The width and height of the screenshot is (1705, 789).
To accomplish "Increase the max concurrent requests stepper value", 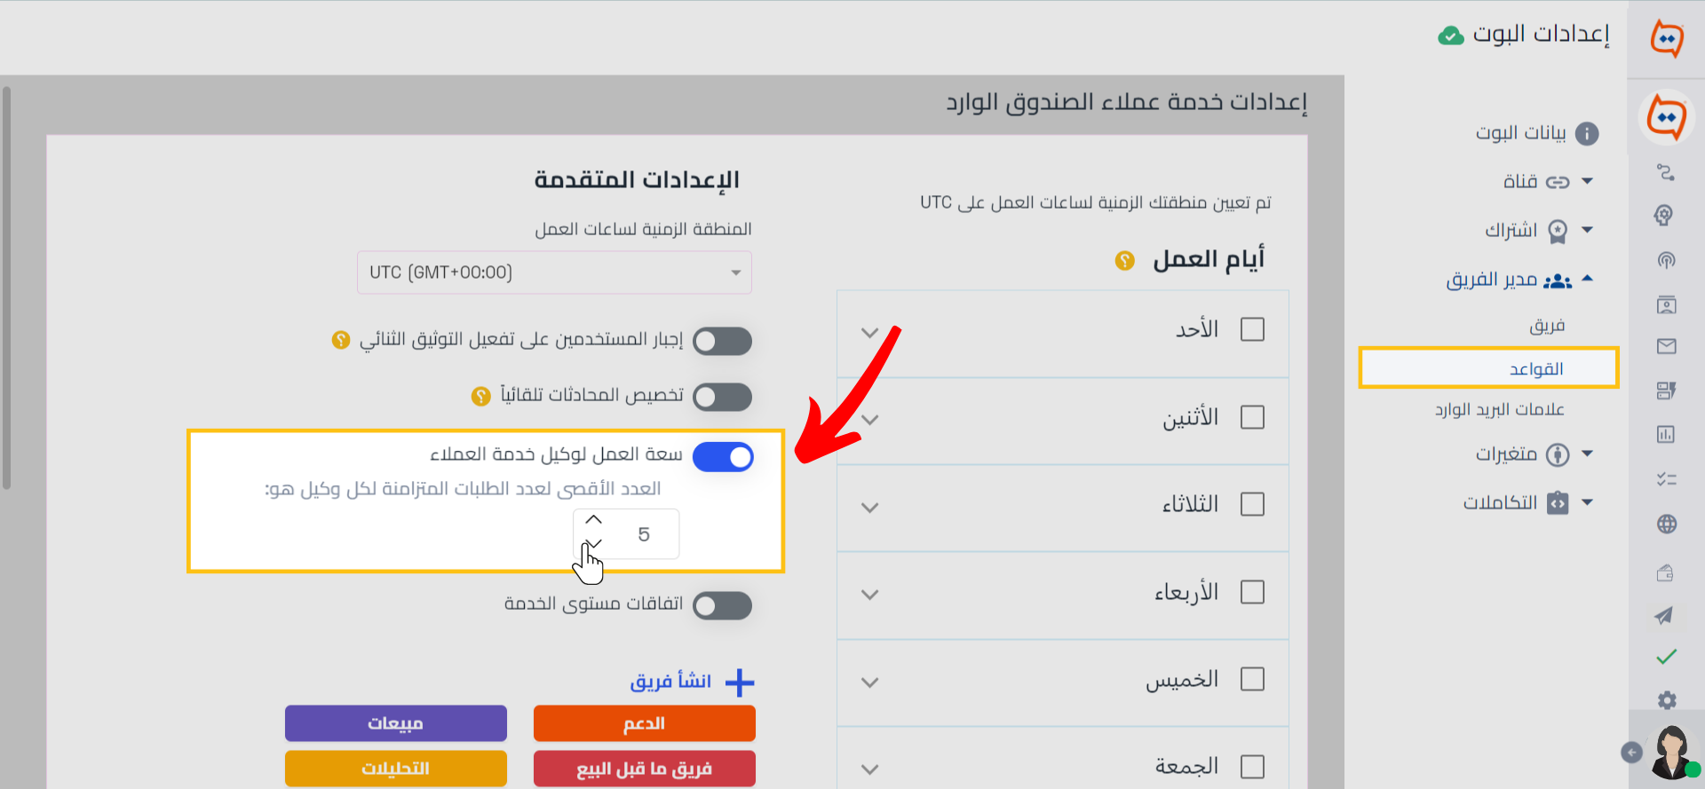I will coord(594,520).
